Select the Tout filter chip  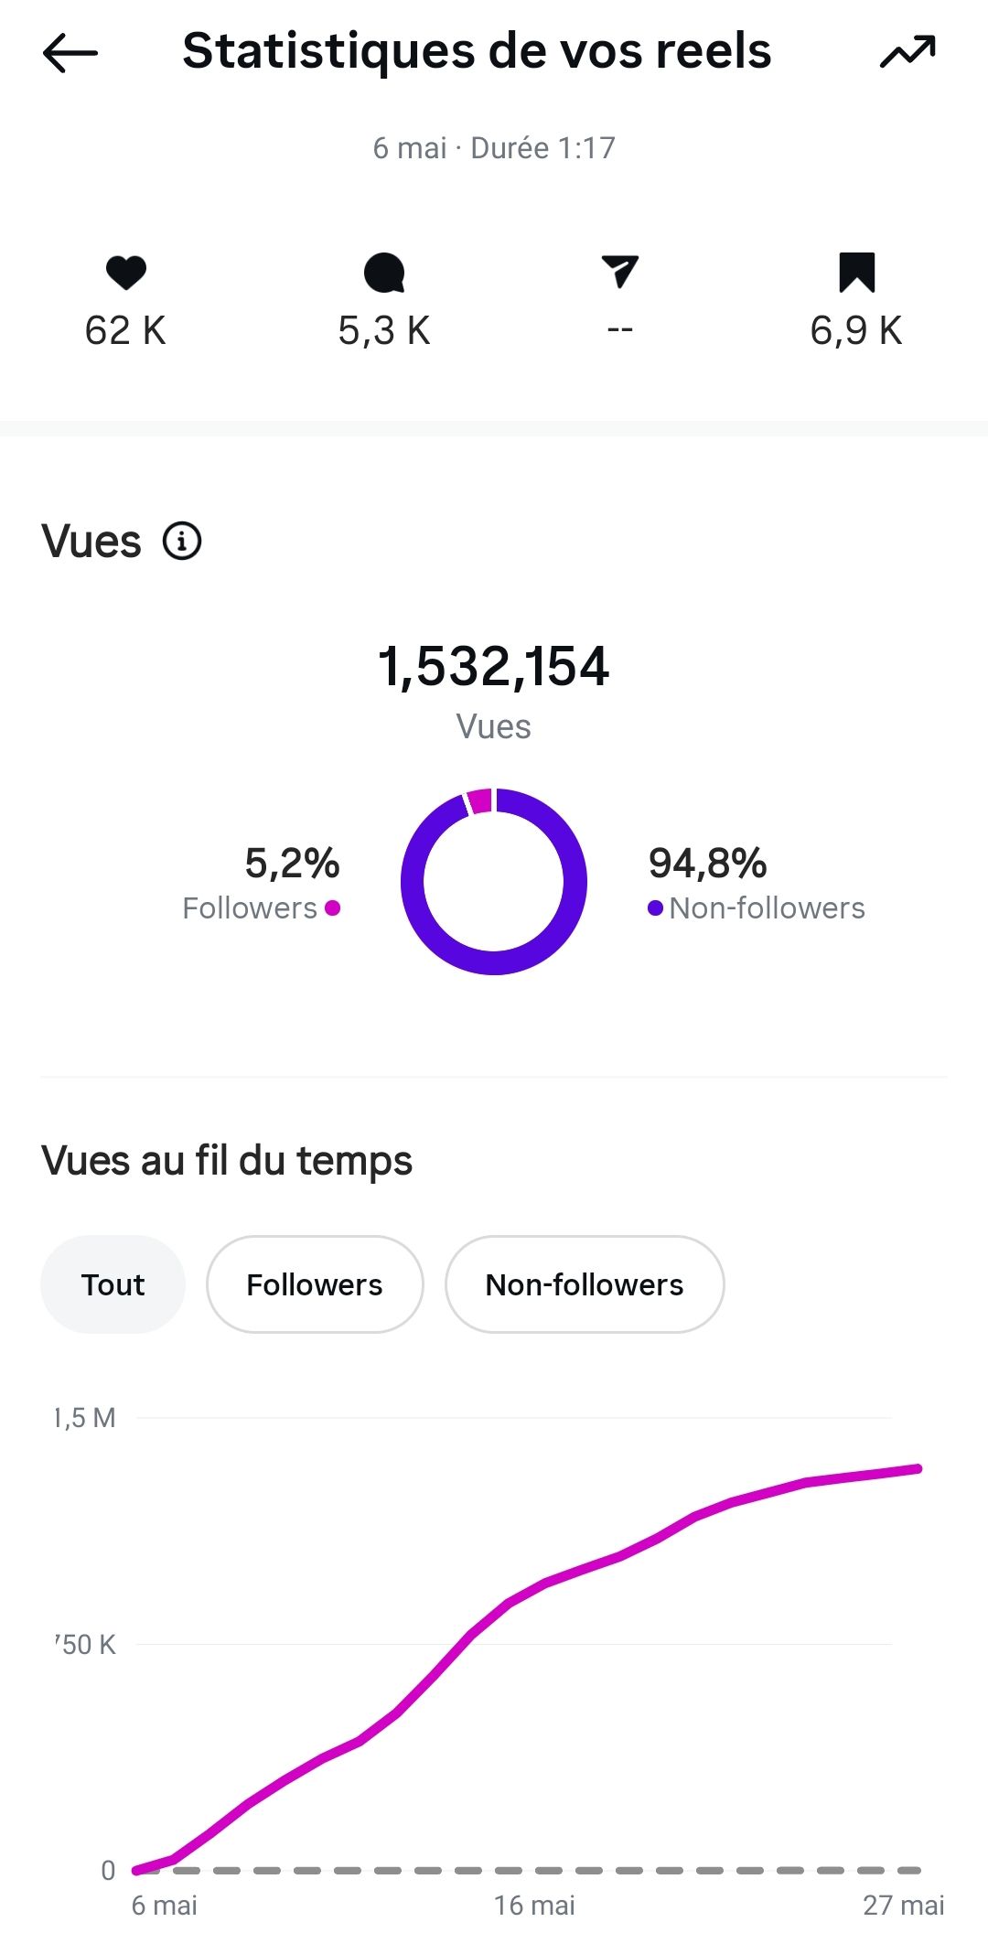[x=113, y=1284]
